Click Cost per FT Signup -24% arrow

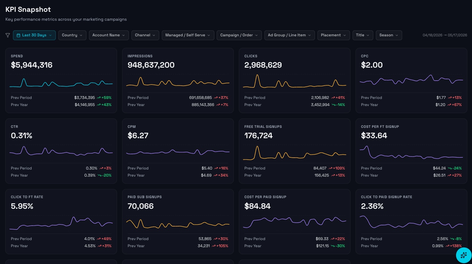(450, 168)
